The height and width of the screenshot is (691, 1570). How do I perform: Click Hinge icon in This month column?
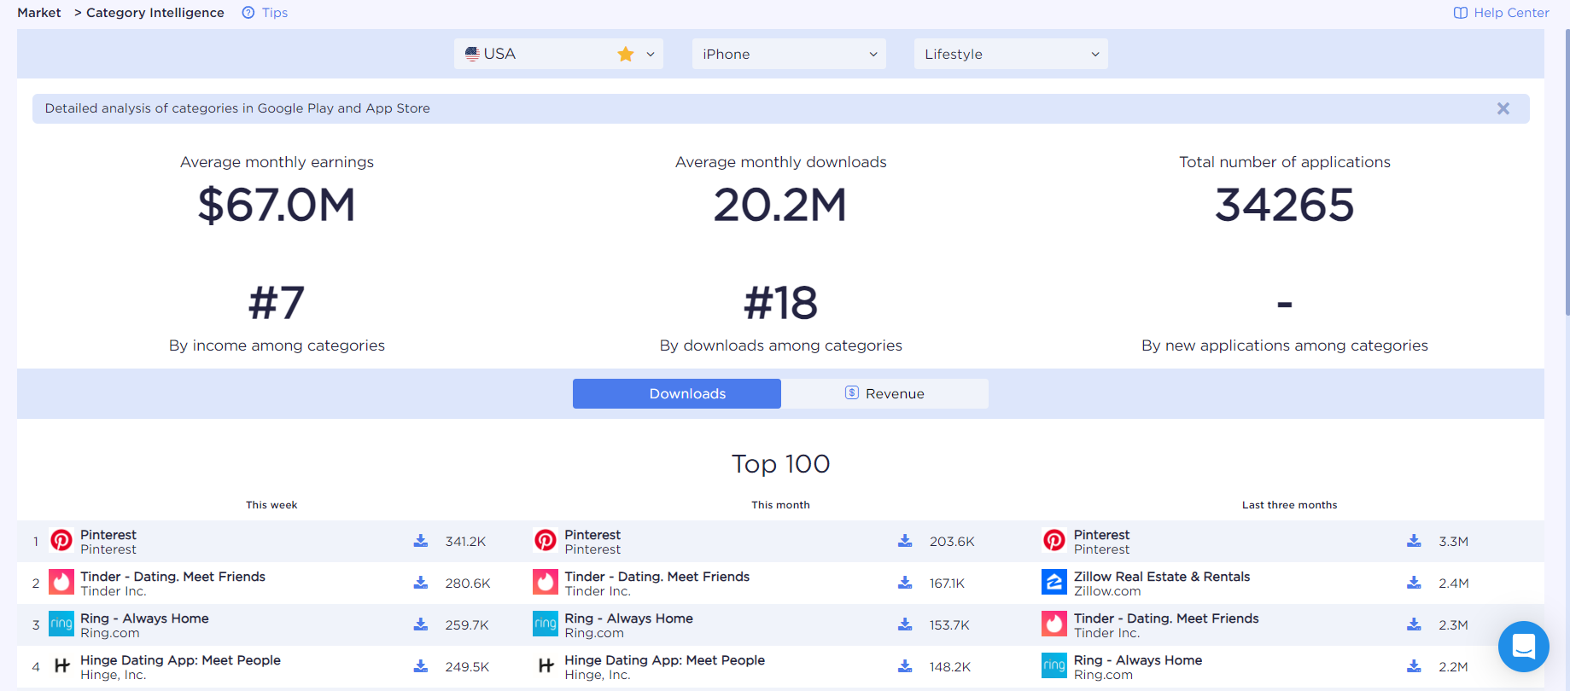tap(546, 665)
